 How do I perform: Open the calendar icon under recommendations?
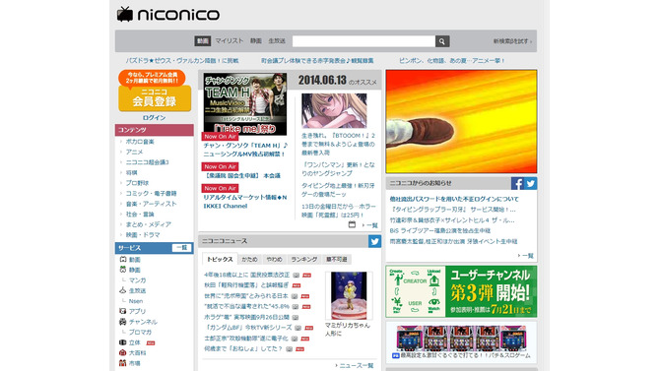tap(352, 224)
